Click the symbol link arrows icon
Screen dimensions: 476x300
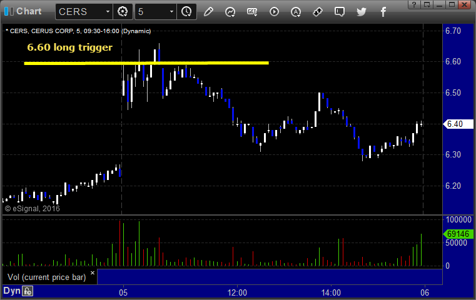318,12
